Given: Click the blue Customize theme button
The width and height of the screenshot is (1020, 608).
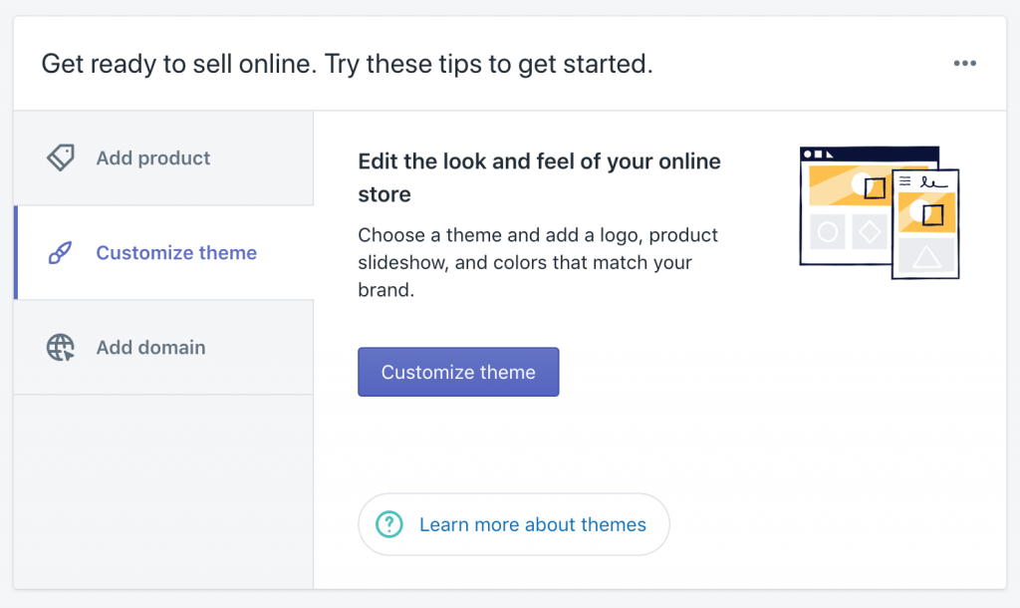Looking at the screenshot, I should [458, 372].
